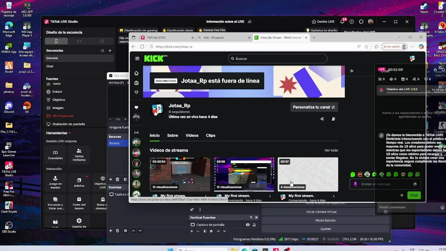
Task: Click the Enviar un mensaje field
Action: pos(385,184)
